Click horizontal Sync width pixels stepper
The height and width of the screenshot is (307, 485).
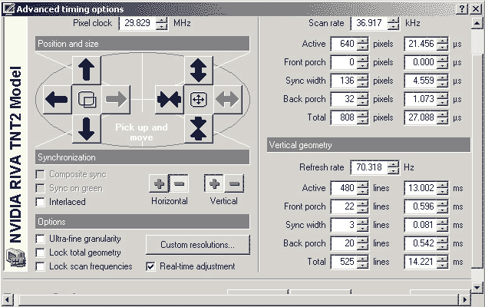pyautogui.click(x=362, y=81)
